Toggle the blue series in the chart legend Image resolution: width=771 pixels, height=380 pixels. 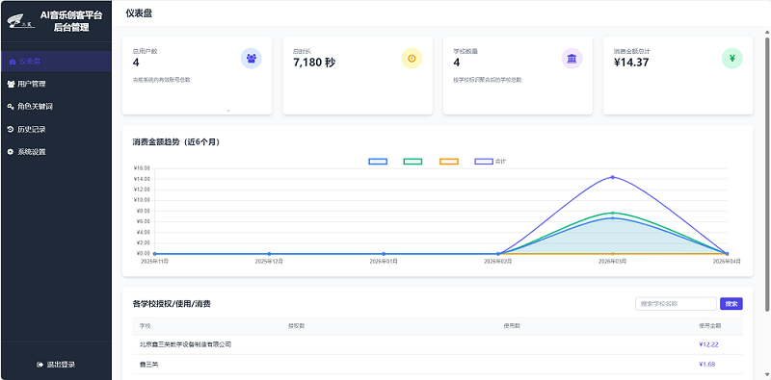(378, 162)
